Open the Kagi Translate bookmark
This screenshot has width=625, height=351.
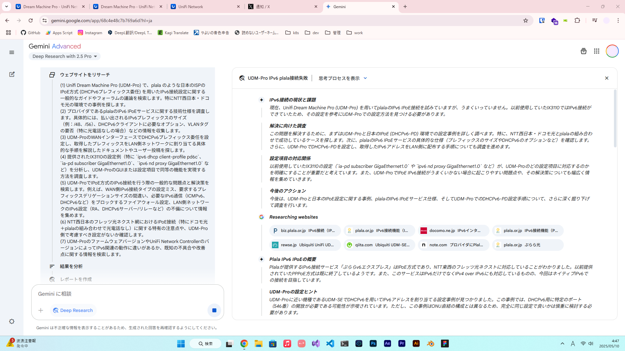click(x=173, y=33)
